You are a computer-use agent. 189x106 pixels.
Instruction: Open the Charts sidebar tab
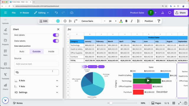(5, 87)
